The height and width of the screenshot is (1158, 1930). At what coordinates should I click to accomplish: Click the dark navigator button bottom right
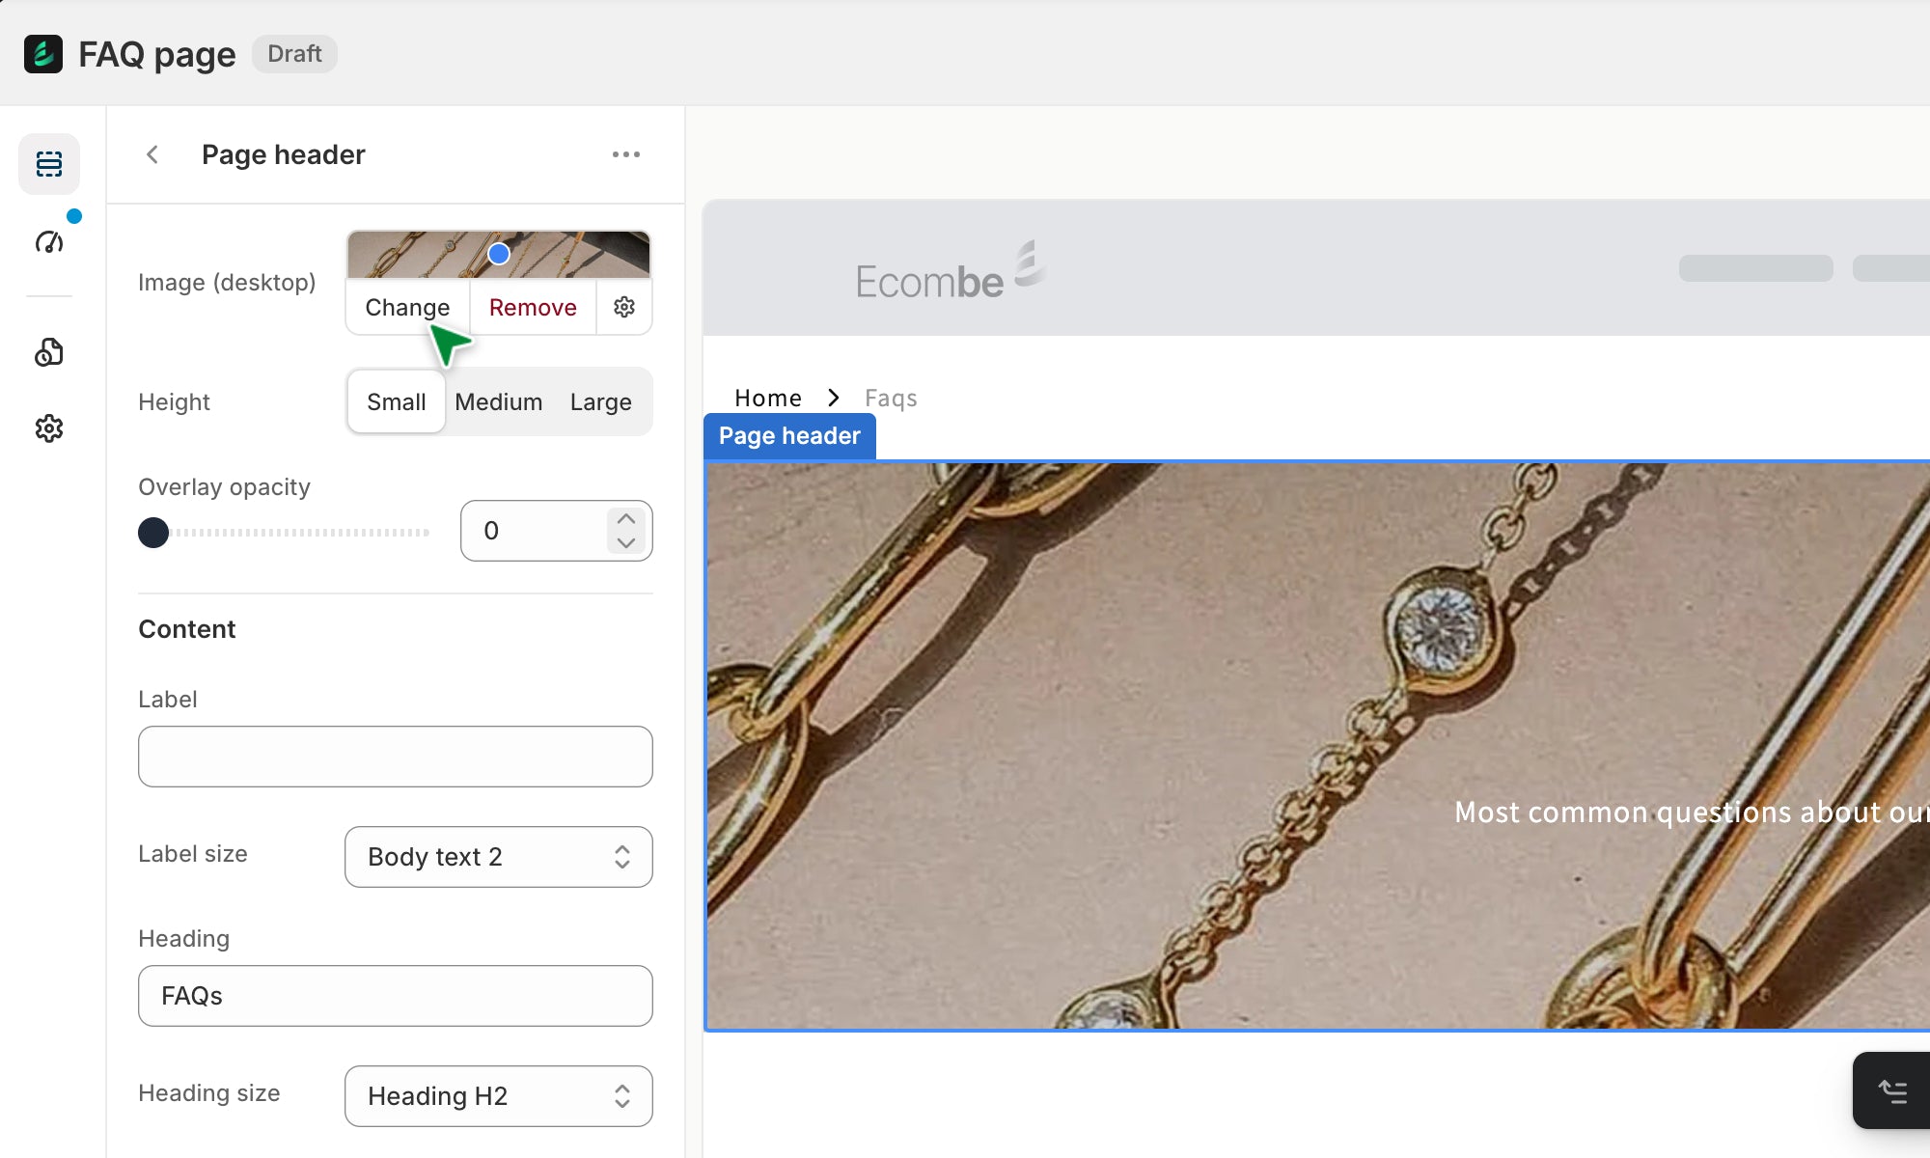[x=1891, y=1090]
